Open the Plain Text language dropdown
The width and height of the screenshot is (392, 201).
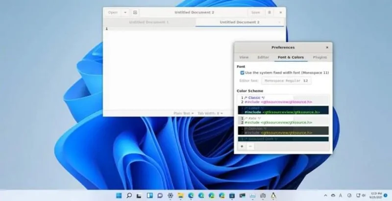point(183,113)
